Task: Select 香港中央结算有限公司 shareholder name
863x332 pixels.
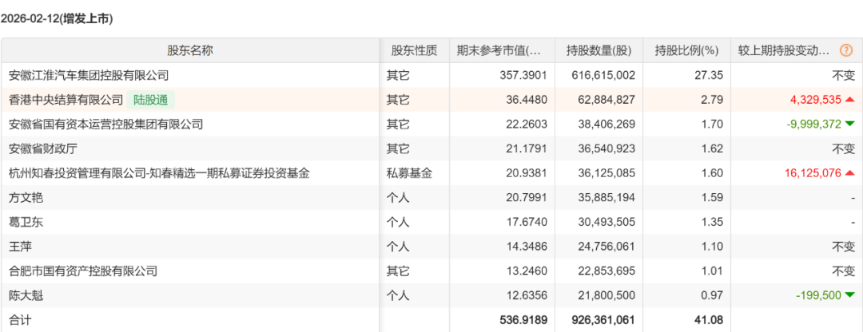Action: (x=66, y=100)
